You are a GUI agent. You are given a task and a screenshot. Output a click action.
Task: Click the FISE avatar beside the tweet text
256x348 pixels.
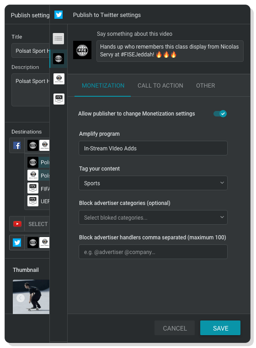coord(82,50)
